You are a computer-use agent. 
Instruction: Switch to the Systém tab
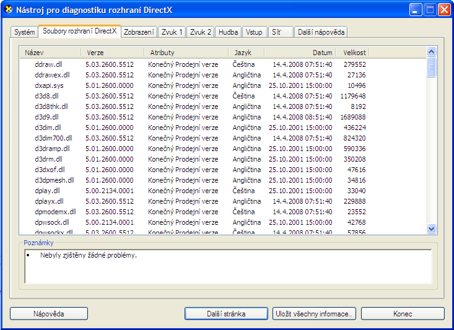[25, 32]
